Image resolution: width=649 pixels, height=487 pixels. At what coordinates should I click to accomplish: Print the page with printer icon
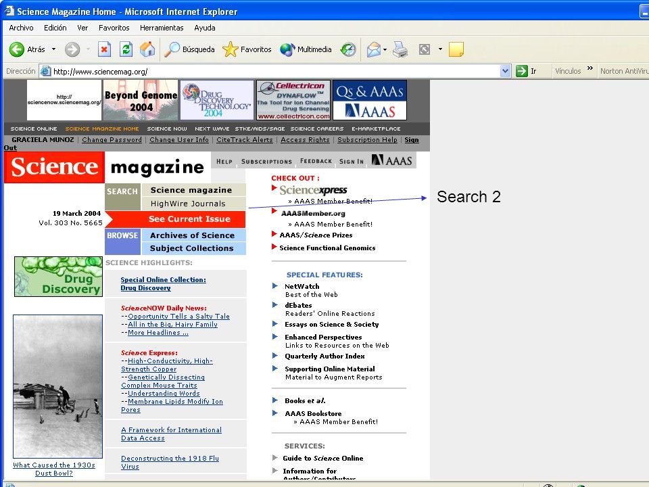pos(400,49)
